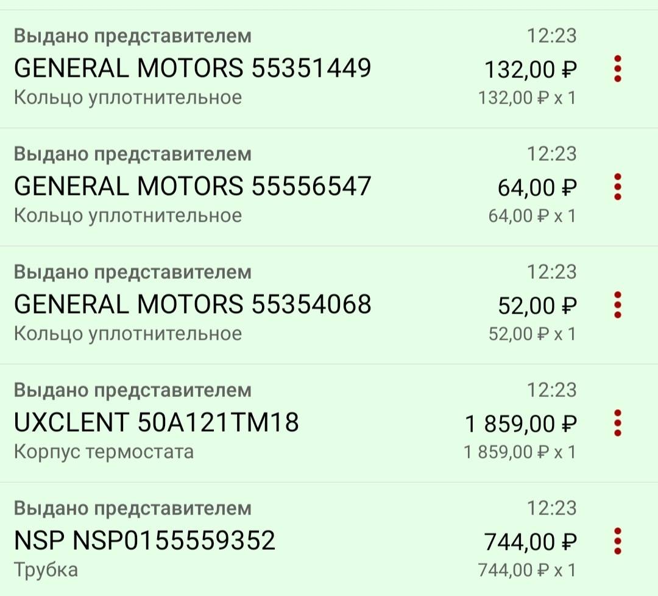
Task: Tap status 'Выдано представителем' on UXCLENT item
Action: (x=132, y=390)
